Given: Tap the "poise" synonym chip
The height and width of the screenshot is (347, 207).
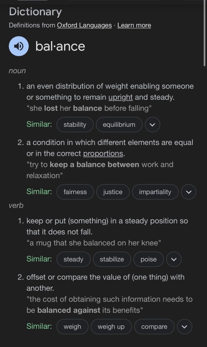Looking at the screenshot, I should point(149,260).
